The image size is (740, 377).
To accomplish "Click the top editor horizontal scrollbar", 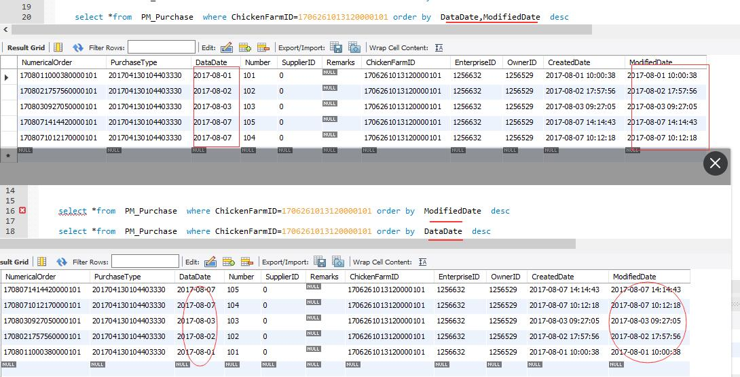I will tap(302, 29).
